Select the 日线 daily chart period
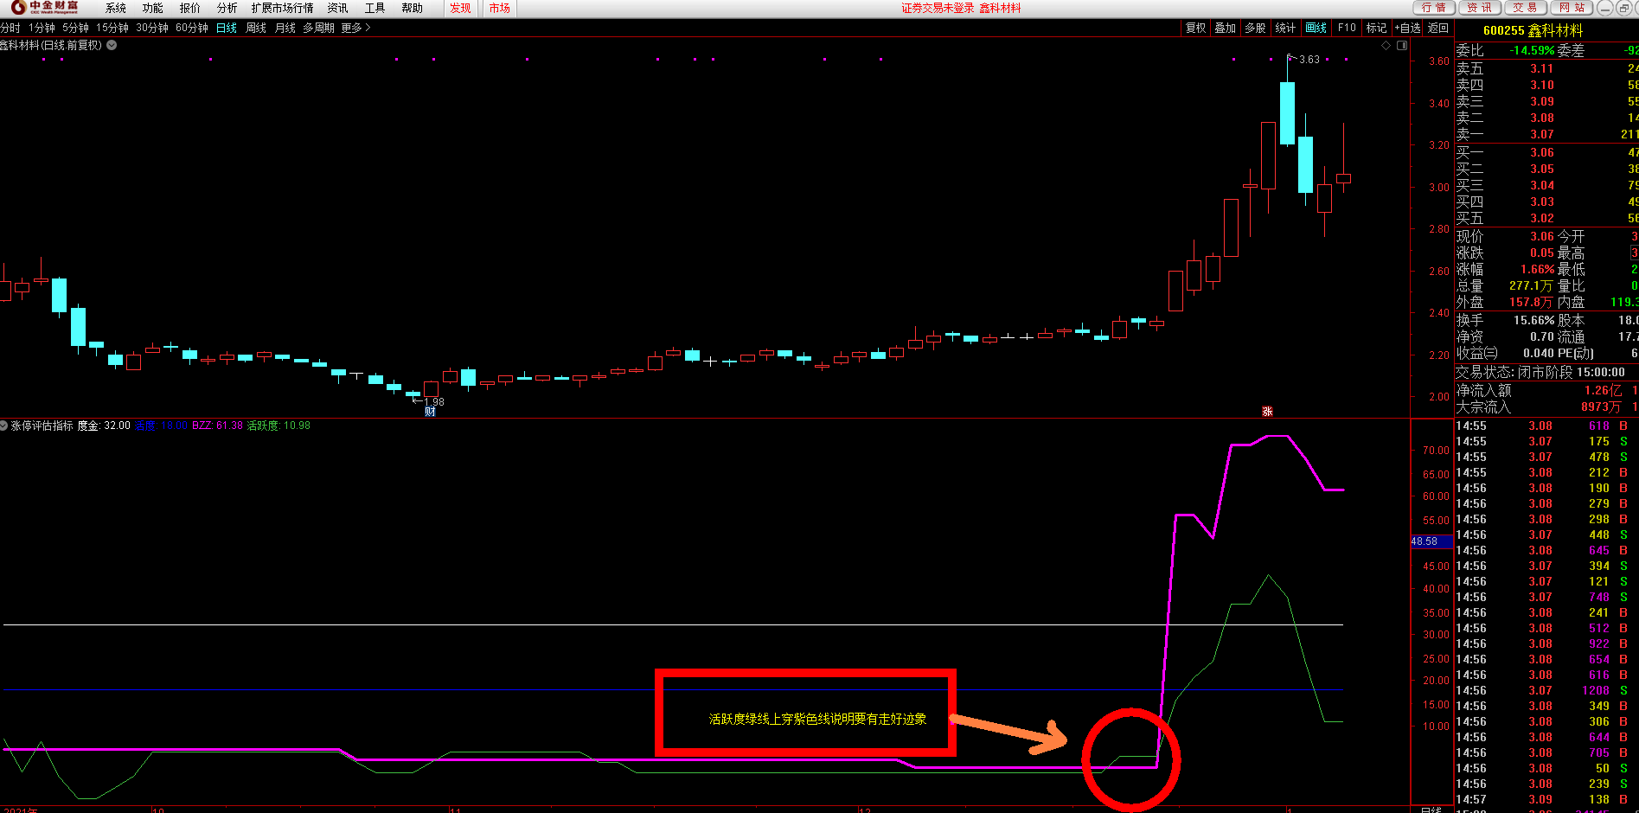1639x813 pixels. click(227, 28)
